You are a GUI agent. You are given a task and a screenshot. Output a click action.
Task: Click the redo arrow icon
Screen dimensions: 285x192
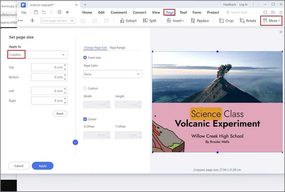tap(51, 12)
